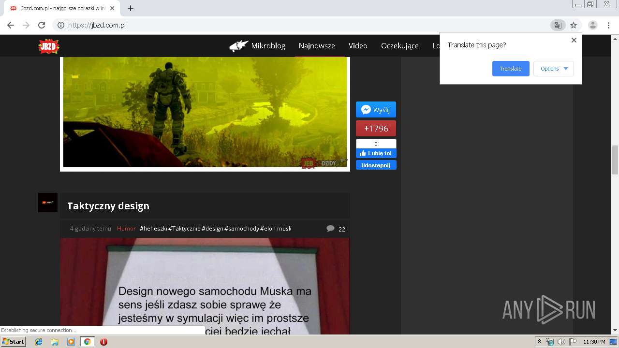Click the post author avatar thumbnail
Viewport: 619px width, 348px height.
pyautogui.click(x=48, y=203)
